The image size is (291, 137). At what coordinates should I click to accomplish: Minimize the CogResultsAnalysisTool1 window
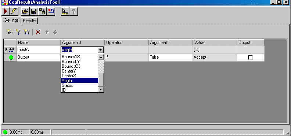point(273,2)
